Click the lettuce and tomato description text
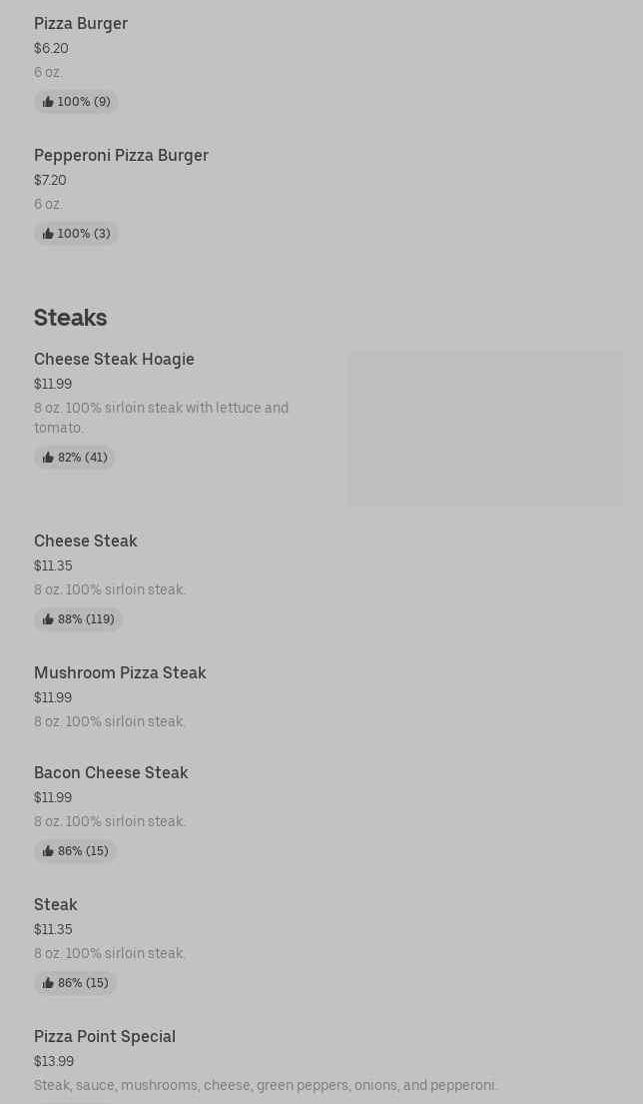Image resolution: width=643 pixels, height=1104 pixels. pos(161,418)
